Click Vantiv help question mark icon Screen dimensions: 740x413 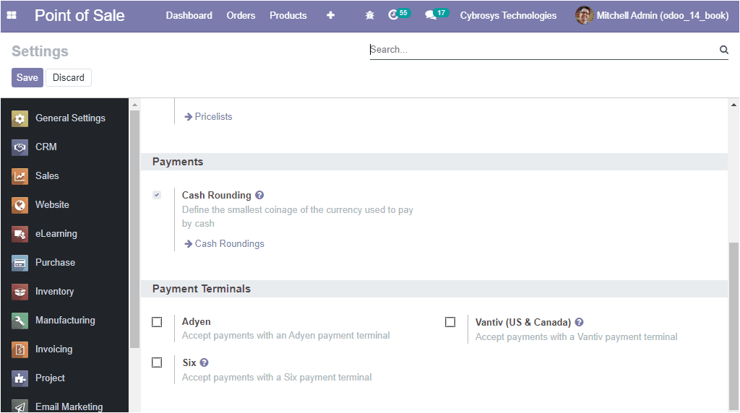[579, 322]
